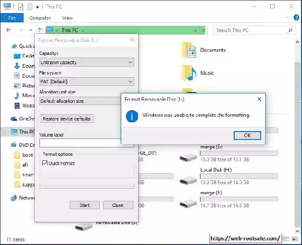Select the boot folder in sidebar
The width and height of the screenshot is (302, 245).
point(24,155)
